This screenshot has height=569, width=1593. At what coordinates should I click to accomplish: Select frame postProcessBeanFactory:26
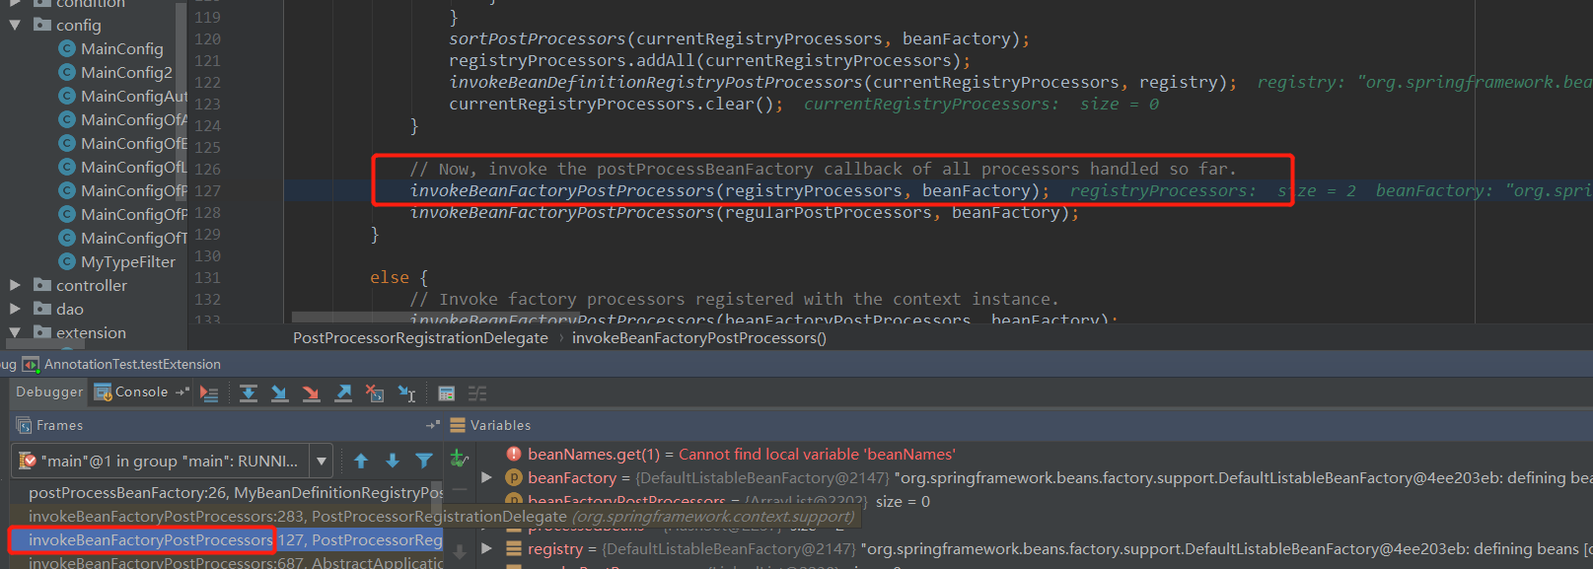tap(226, 492)
